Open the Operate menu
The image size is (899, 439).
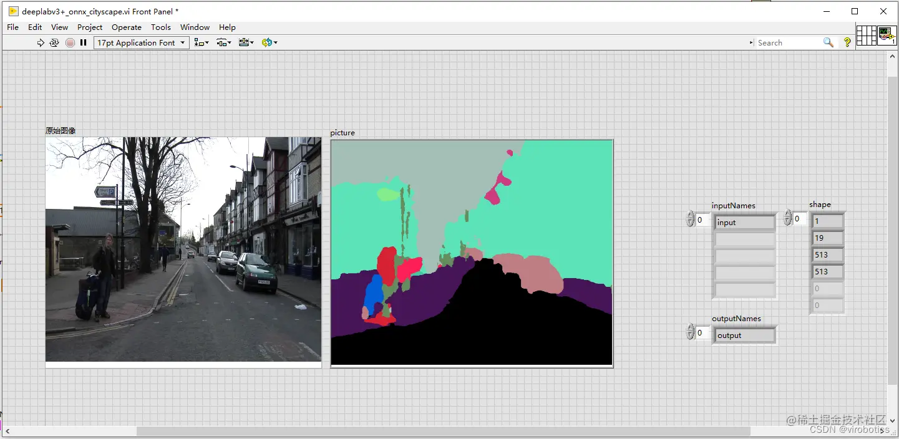click(127, 27)
